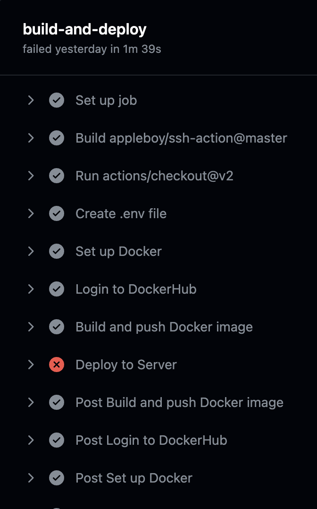The image size is (317, 509).
Task: Expand the Create .env file step arrow
Action: click(x=31, y=213)
